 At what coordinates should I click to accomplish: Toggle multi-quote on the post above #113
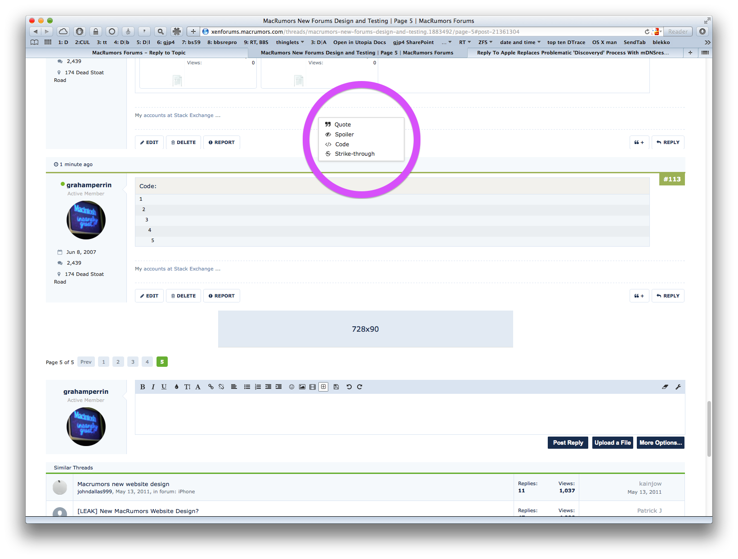click(x=639, y=142)
